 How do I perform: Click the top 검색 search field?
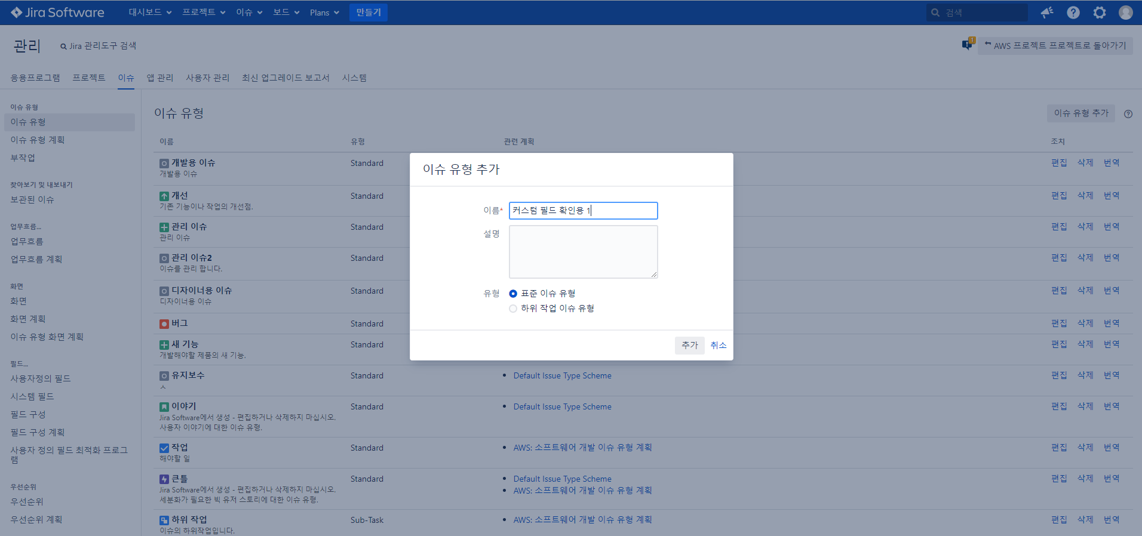click(977, 13)
